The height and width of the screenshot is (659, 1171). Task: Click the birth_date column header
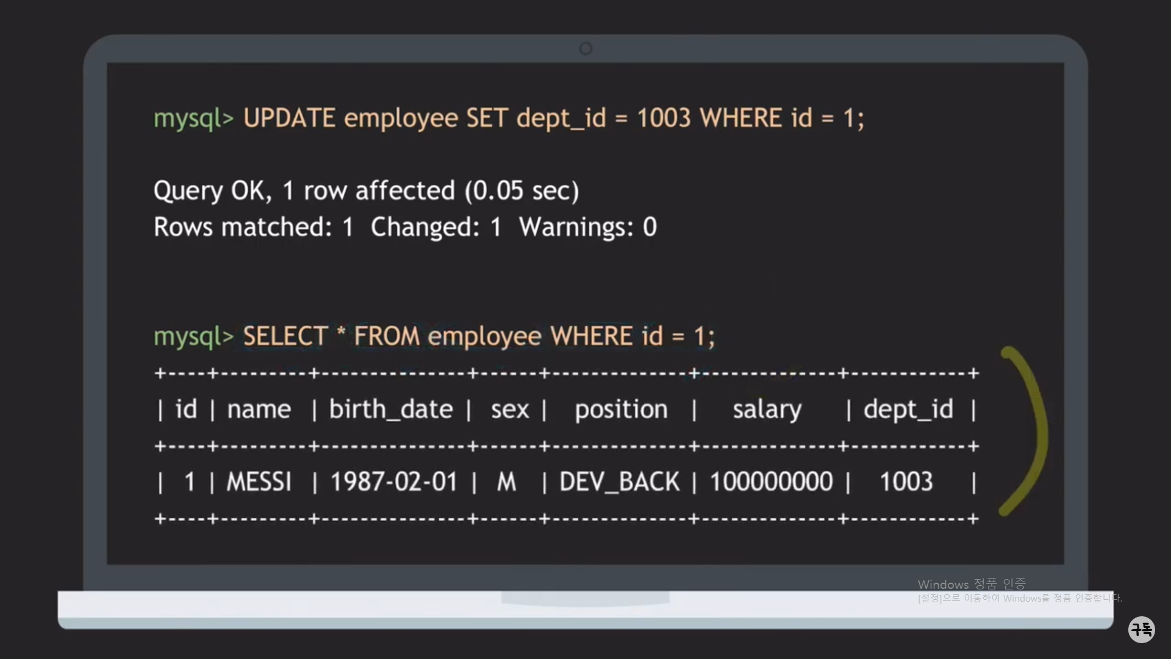coord(390,409)
